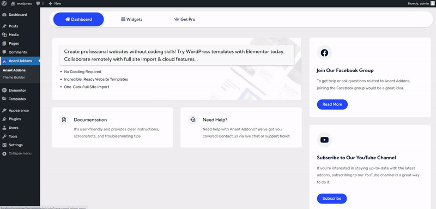The image size is (436, 209).
Task: Click the Tools wrench icon
Action: coord(4,136)
